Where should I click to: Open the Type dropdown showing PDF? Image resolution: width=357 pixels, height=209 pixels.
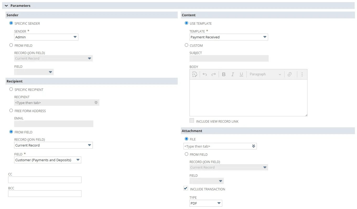coord(206,203)
